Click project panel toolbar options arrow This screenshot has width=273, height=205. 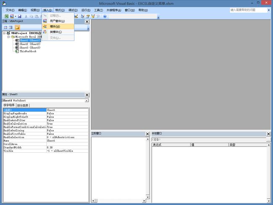coord(88,29)
